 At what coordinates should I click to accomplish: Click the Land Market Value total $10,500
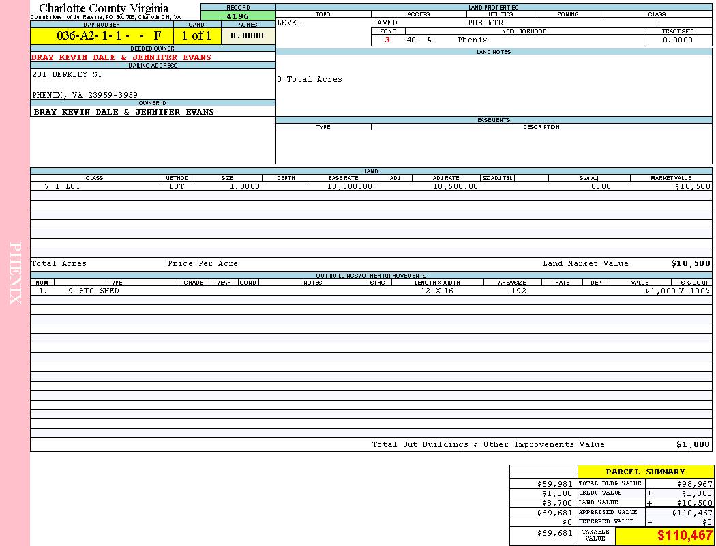tap(690, 263)
